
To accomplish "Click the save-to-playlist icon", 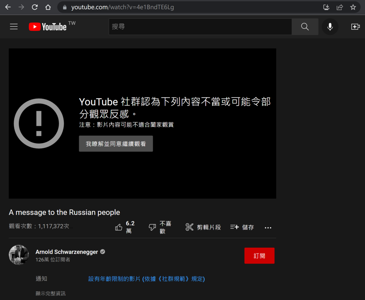I will (235, 227).
